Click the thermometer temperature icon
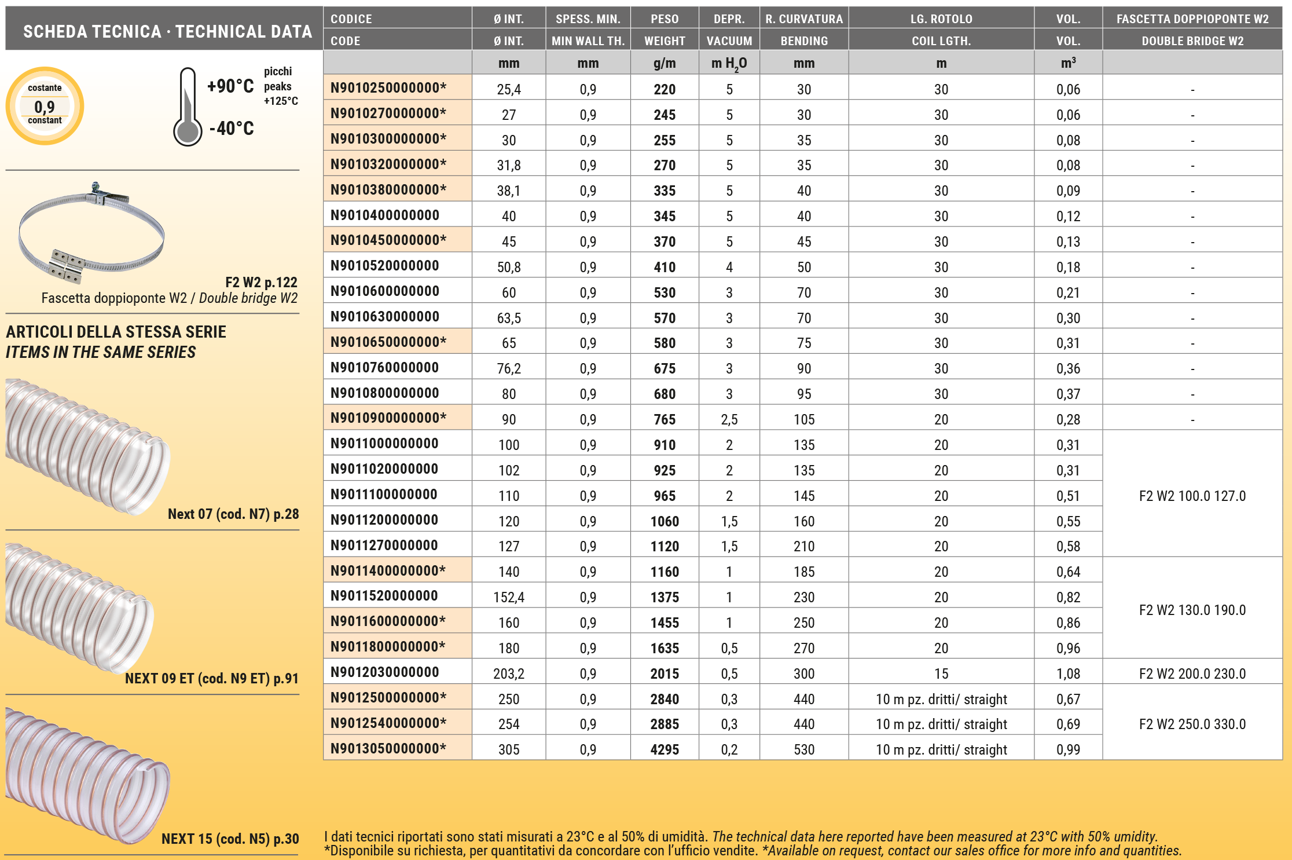Image resolution: width=1292 pixels, height=860 pixels. tap(188, 108)
